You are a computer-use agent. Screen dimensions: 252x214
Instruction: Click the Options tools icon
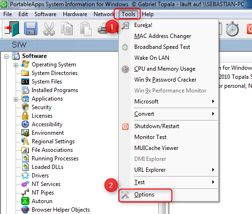[x=125, y=195]
